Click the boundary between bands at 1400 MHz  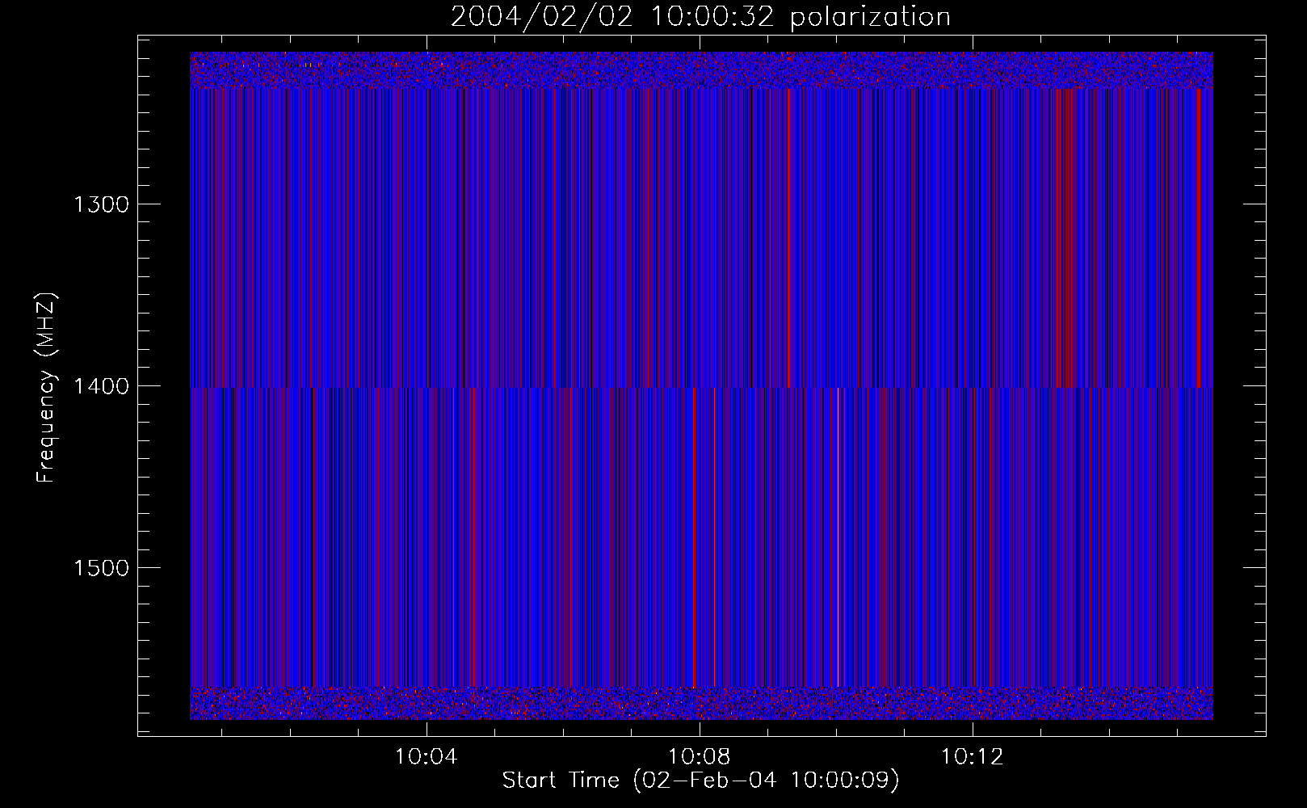[x=701, y=388]
